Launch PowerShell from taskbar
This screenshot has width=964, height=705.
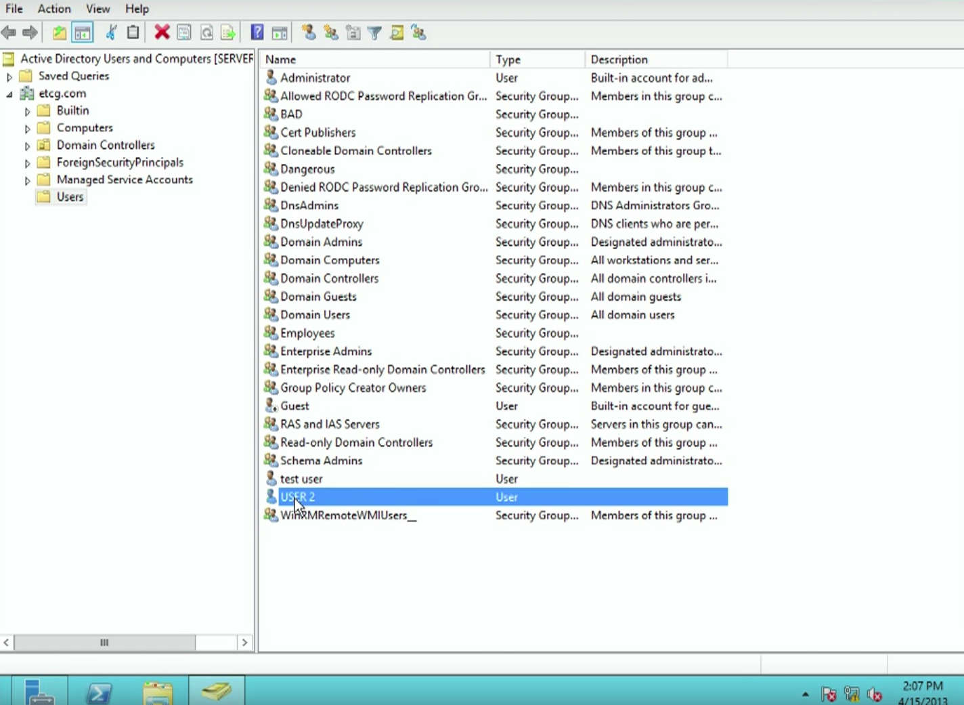click(x=99, y=691)
